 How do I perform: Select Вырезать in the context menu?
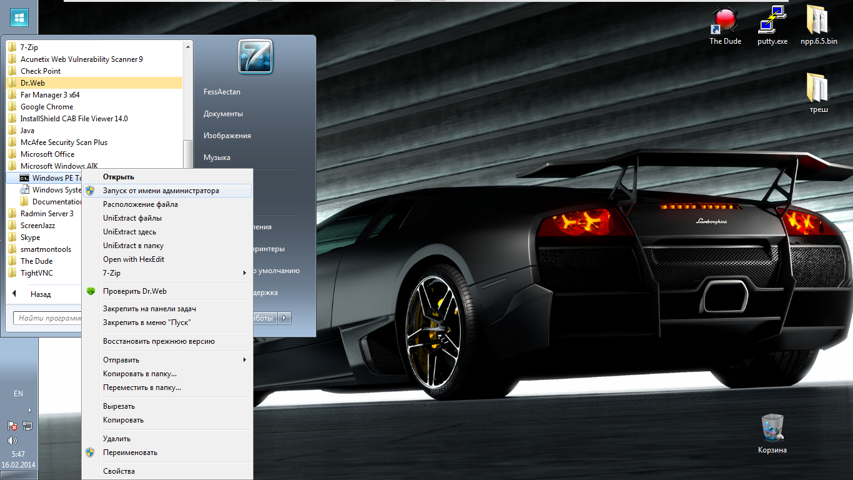coord(167,406)
